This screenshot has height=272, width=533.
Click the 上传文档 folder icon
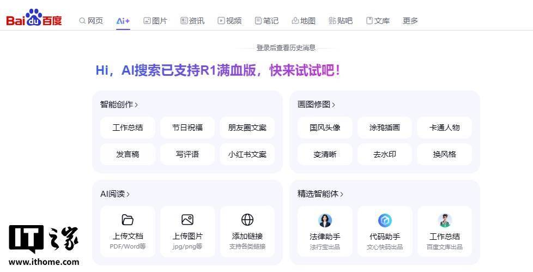tap(128, 220)
